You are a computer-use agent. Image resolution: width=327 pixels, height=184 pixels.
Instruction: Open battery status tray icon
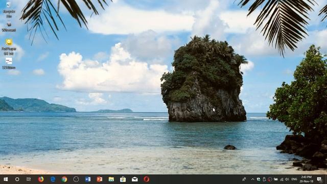tap(276, 179)
